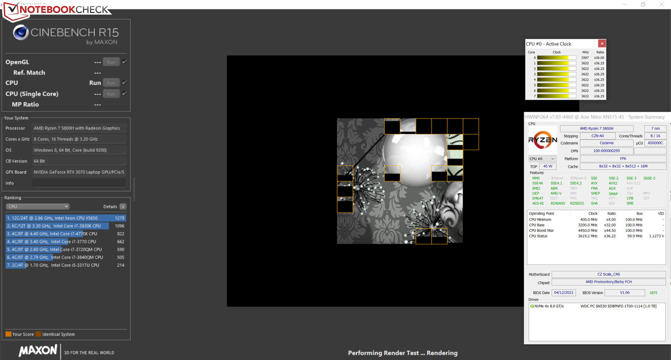Image resolution: width=671 pixels, height=360 pixels.
Task: Toggle the CPU test checkmark
Action: (x=124, y=83)
